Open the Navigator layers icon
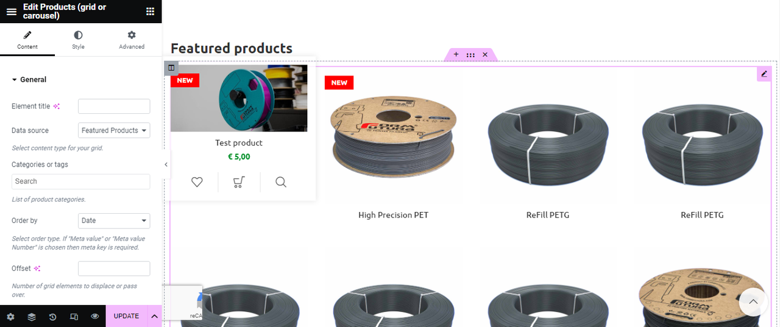The image size is (780, 327). pos(32,317)
